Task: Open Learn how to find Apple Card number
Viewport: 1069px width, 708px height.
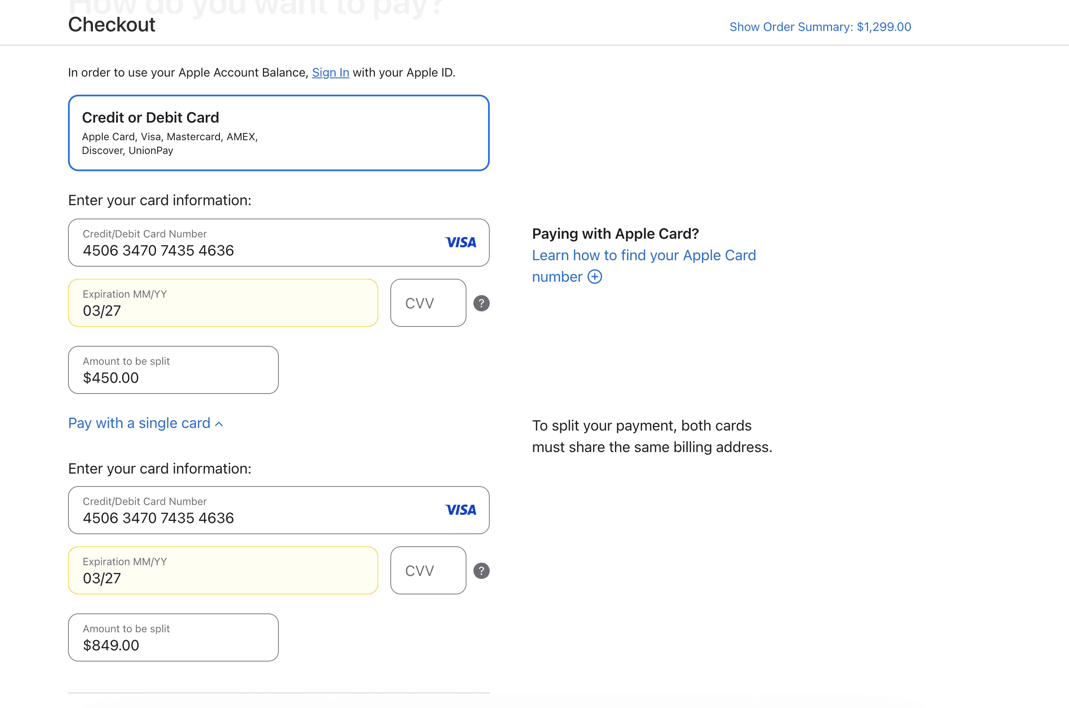Action: click(x=643, y=255)
